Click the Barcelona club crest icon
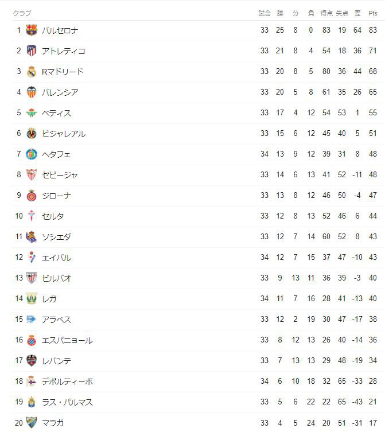 pos(32,30)
